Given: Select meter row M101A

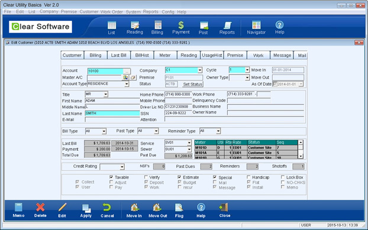Looking at the screenshot, I should (246, 153).
